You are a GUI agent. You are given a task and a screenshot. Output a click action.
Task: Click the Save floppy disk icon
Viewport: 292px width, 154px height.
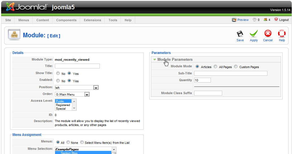click(240, 34)
